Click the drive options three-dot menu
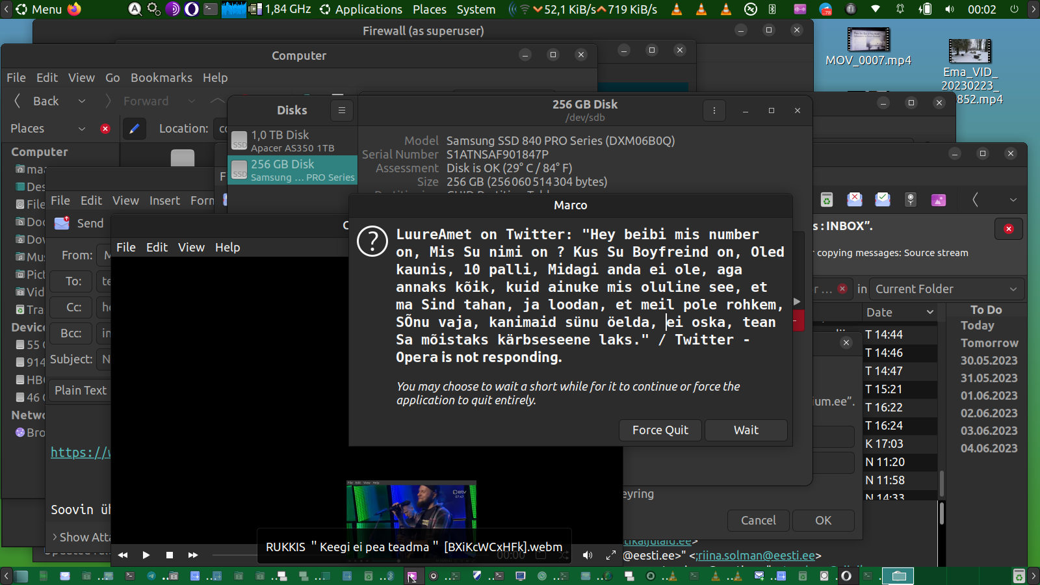 [714, 110]
